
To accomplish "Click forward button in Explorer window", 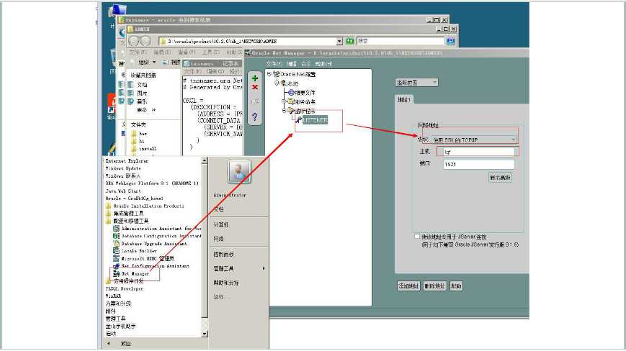I will (x=146, y=41).
